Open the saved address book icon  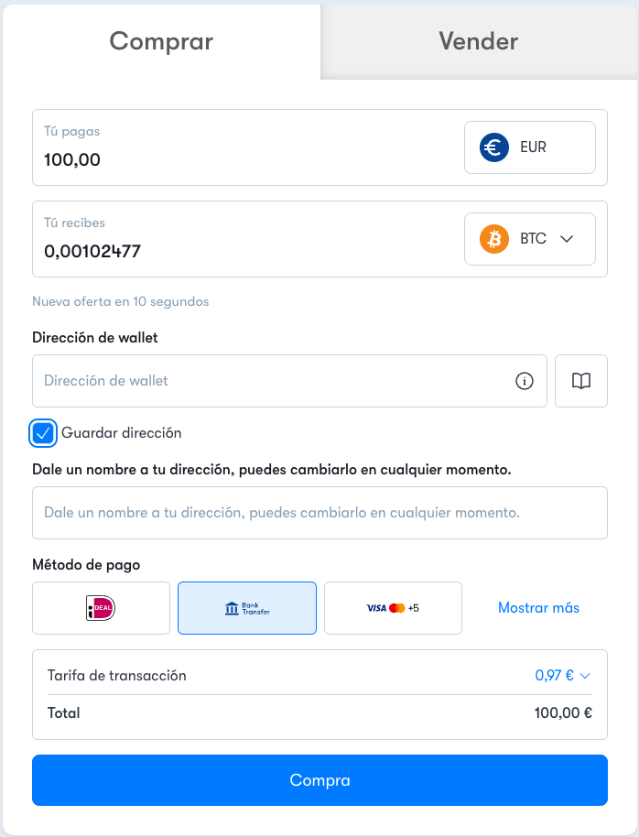coord(580,381)
